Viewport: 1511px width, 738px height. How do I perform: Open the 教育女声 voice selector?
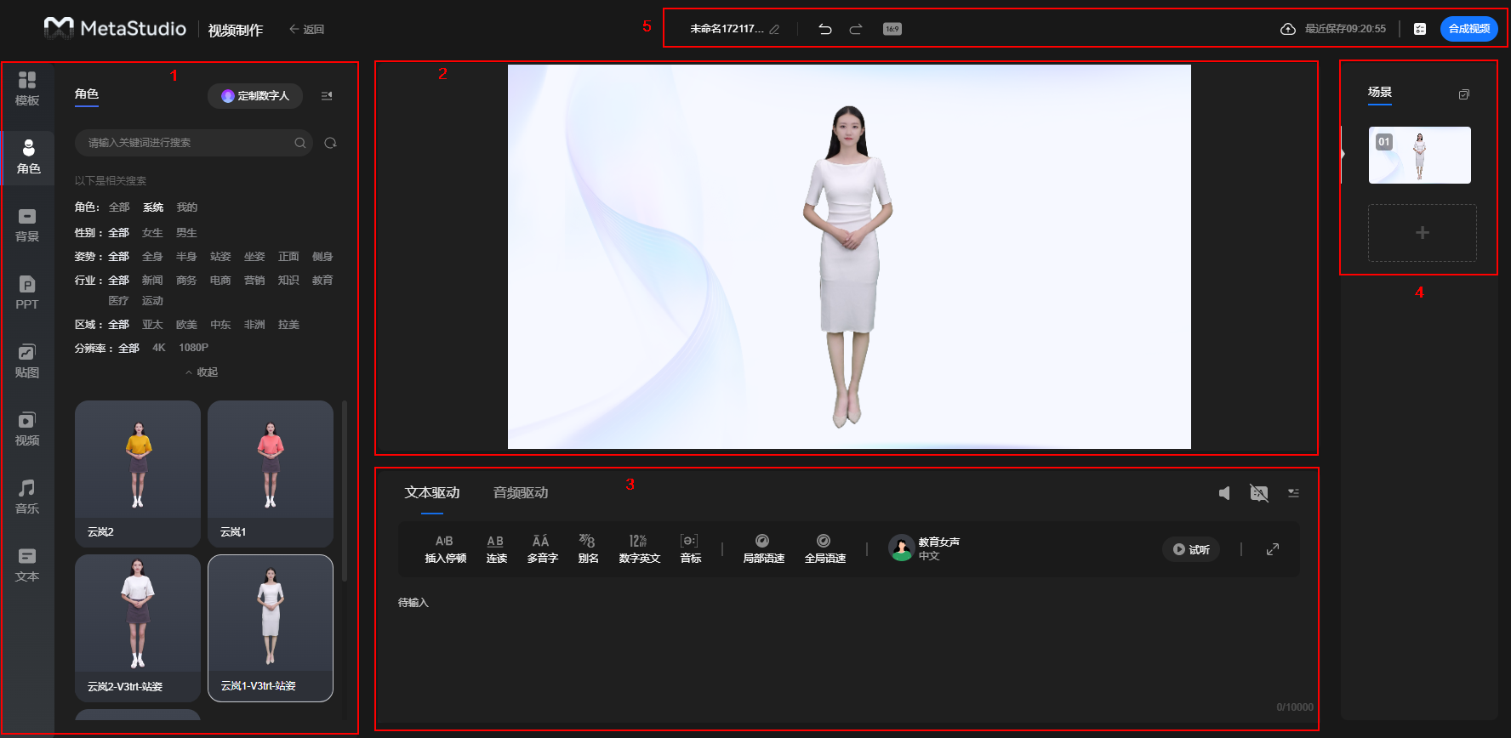[925, 548]
